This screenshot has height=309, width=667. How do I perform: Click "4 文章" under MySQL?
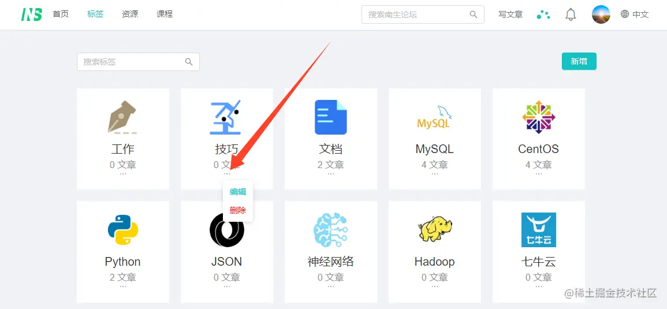434,165
